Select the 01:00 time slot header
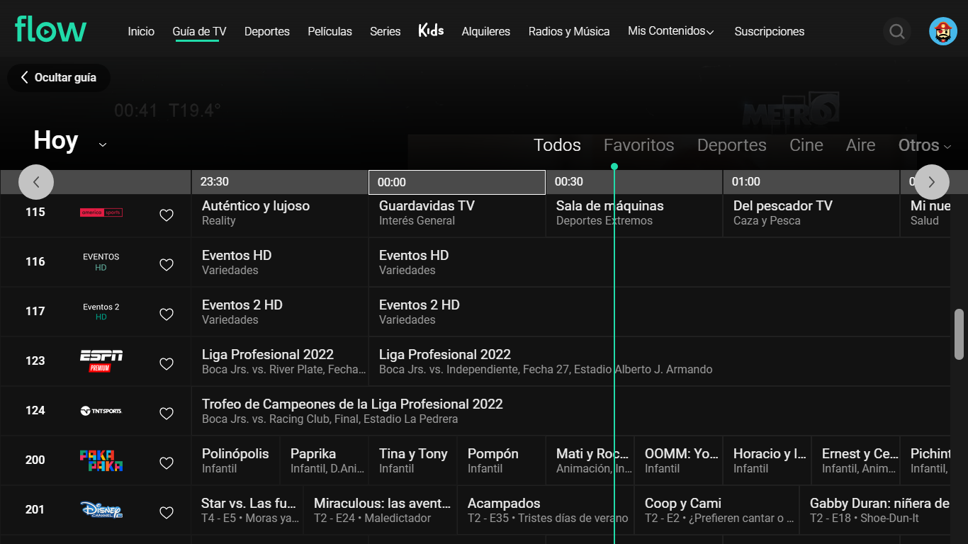 [811, 182]
